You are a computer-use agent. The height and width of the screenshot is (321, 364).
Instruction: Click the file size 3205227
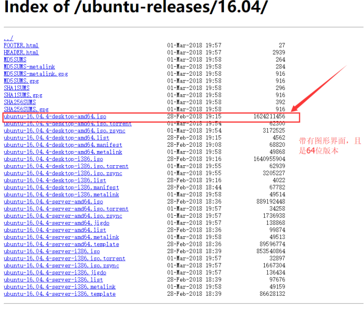(x=274, y=173)
